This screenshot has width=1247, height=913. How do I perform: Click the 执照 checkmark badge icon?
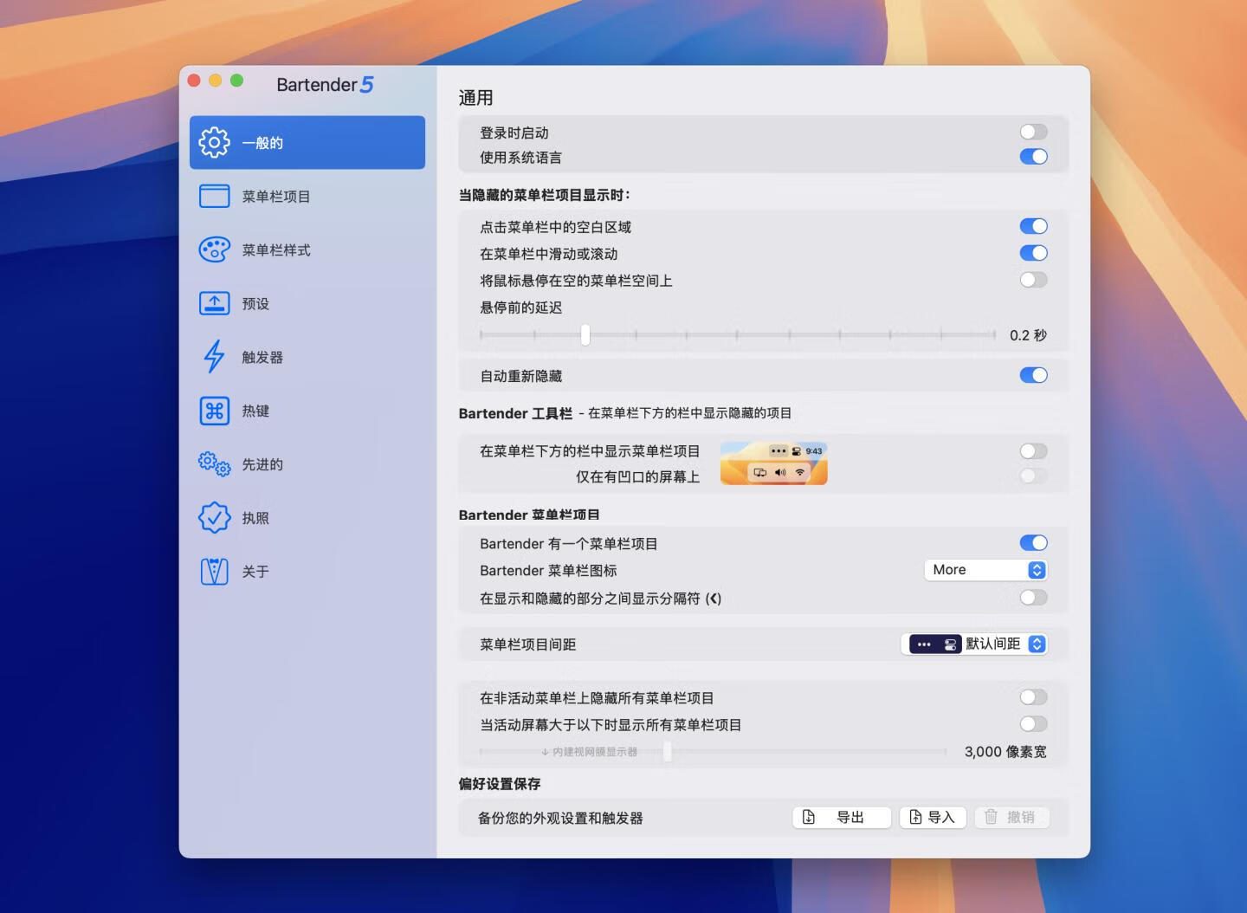click(214, 518)
